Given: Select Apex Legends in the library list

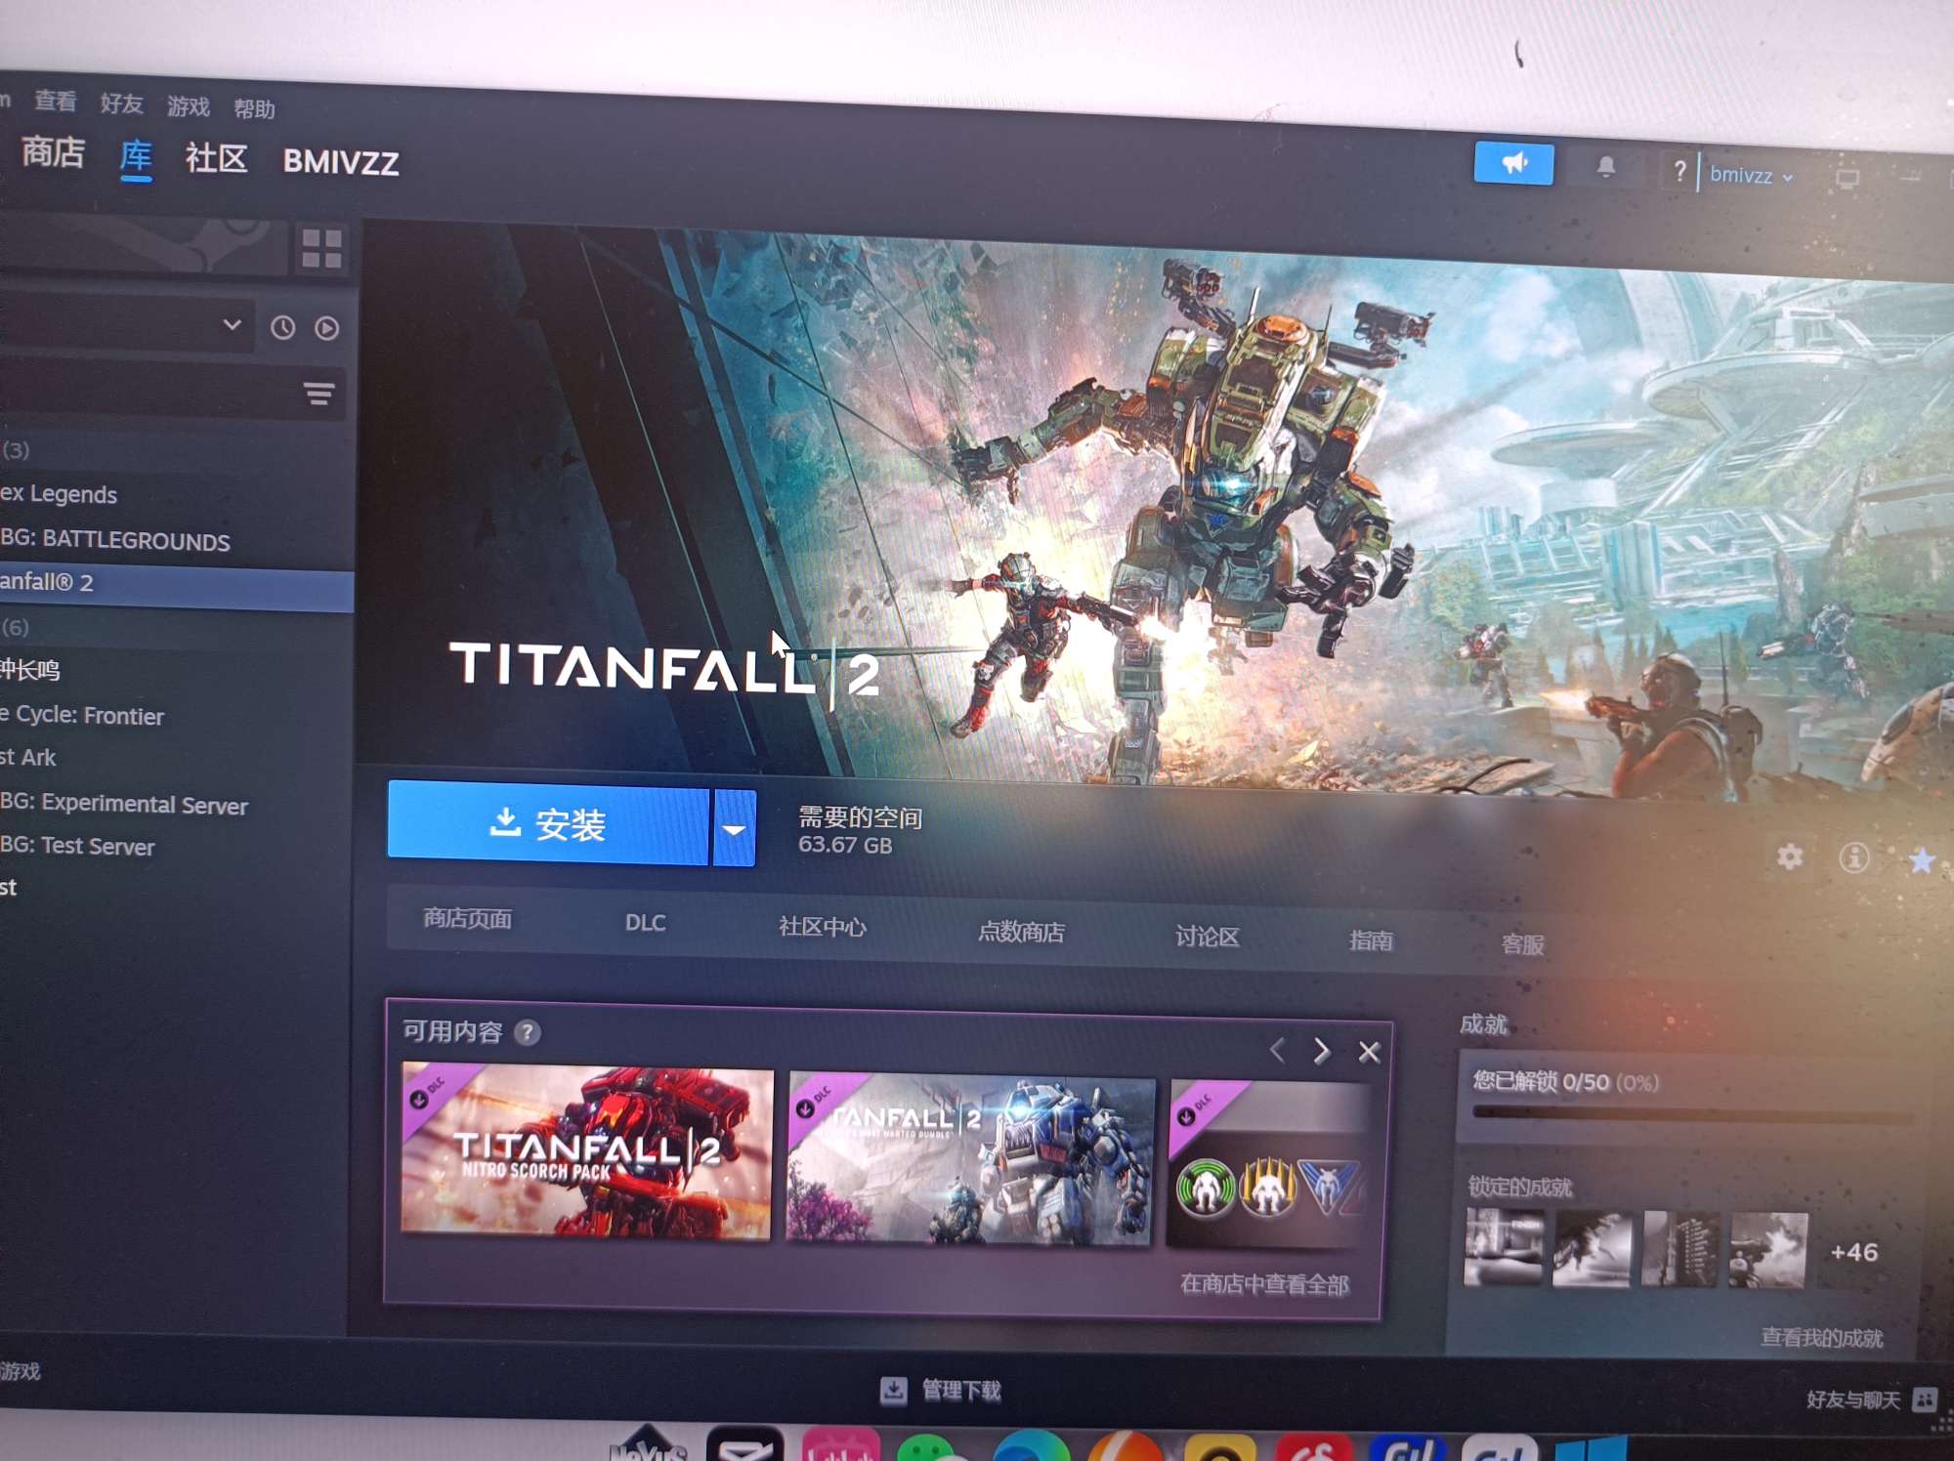Looking at the screenshot, I should pyautogui.click(x=176, y=494).
